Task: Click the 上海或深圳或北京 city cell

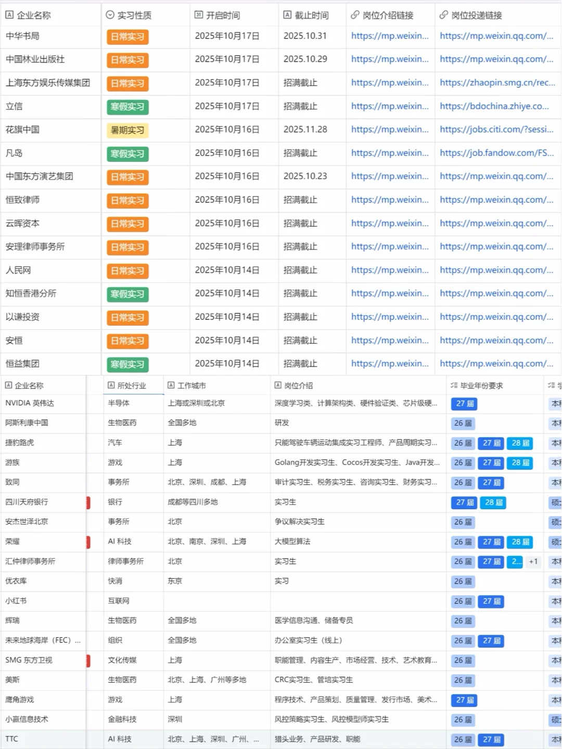Action: (217, 403)
